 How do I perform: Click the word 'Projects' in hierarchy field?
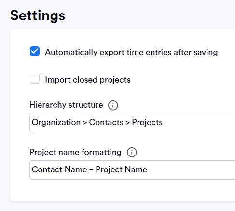(x=147, y=123)
